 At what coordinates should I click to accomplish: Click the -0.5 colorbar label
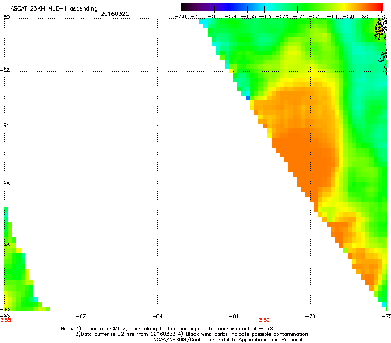[213, 17]
